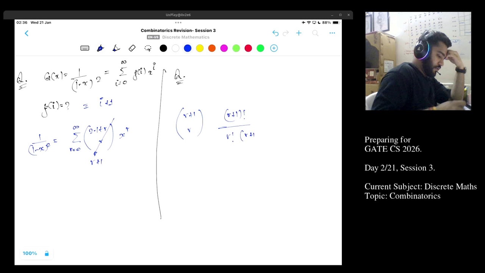
Task: Click the webcam video thumbnail
Action: pos(418,61)
